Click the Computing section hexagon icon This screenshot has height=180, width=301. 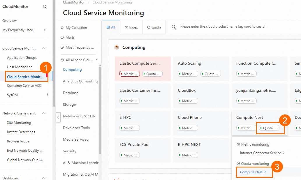(117, 47)
